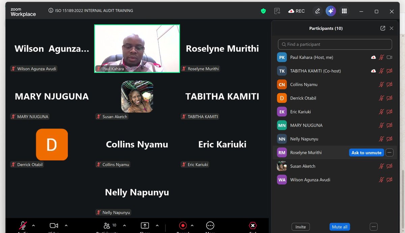The width and height of the screenshot is (405, 233).
Task: Select Collins Nyamu CN avatar in list
Action: click(x=282, y=85)
